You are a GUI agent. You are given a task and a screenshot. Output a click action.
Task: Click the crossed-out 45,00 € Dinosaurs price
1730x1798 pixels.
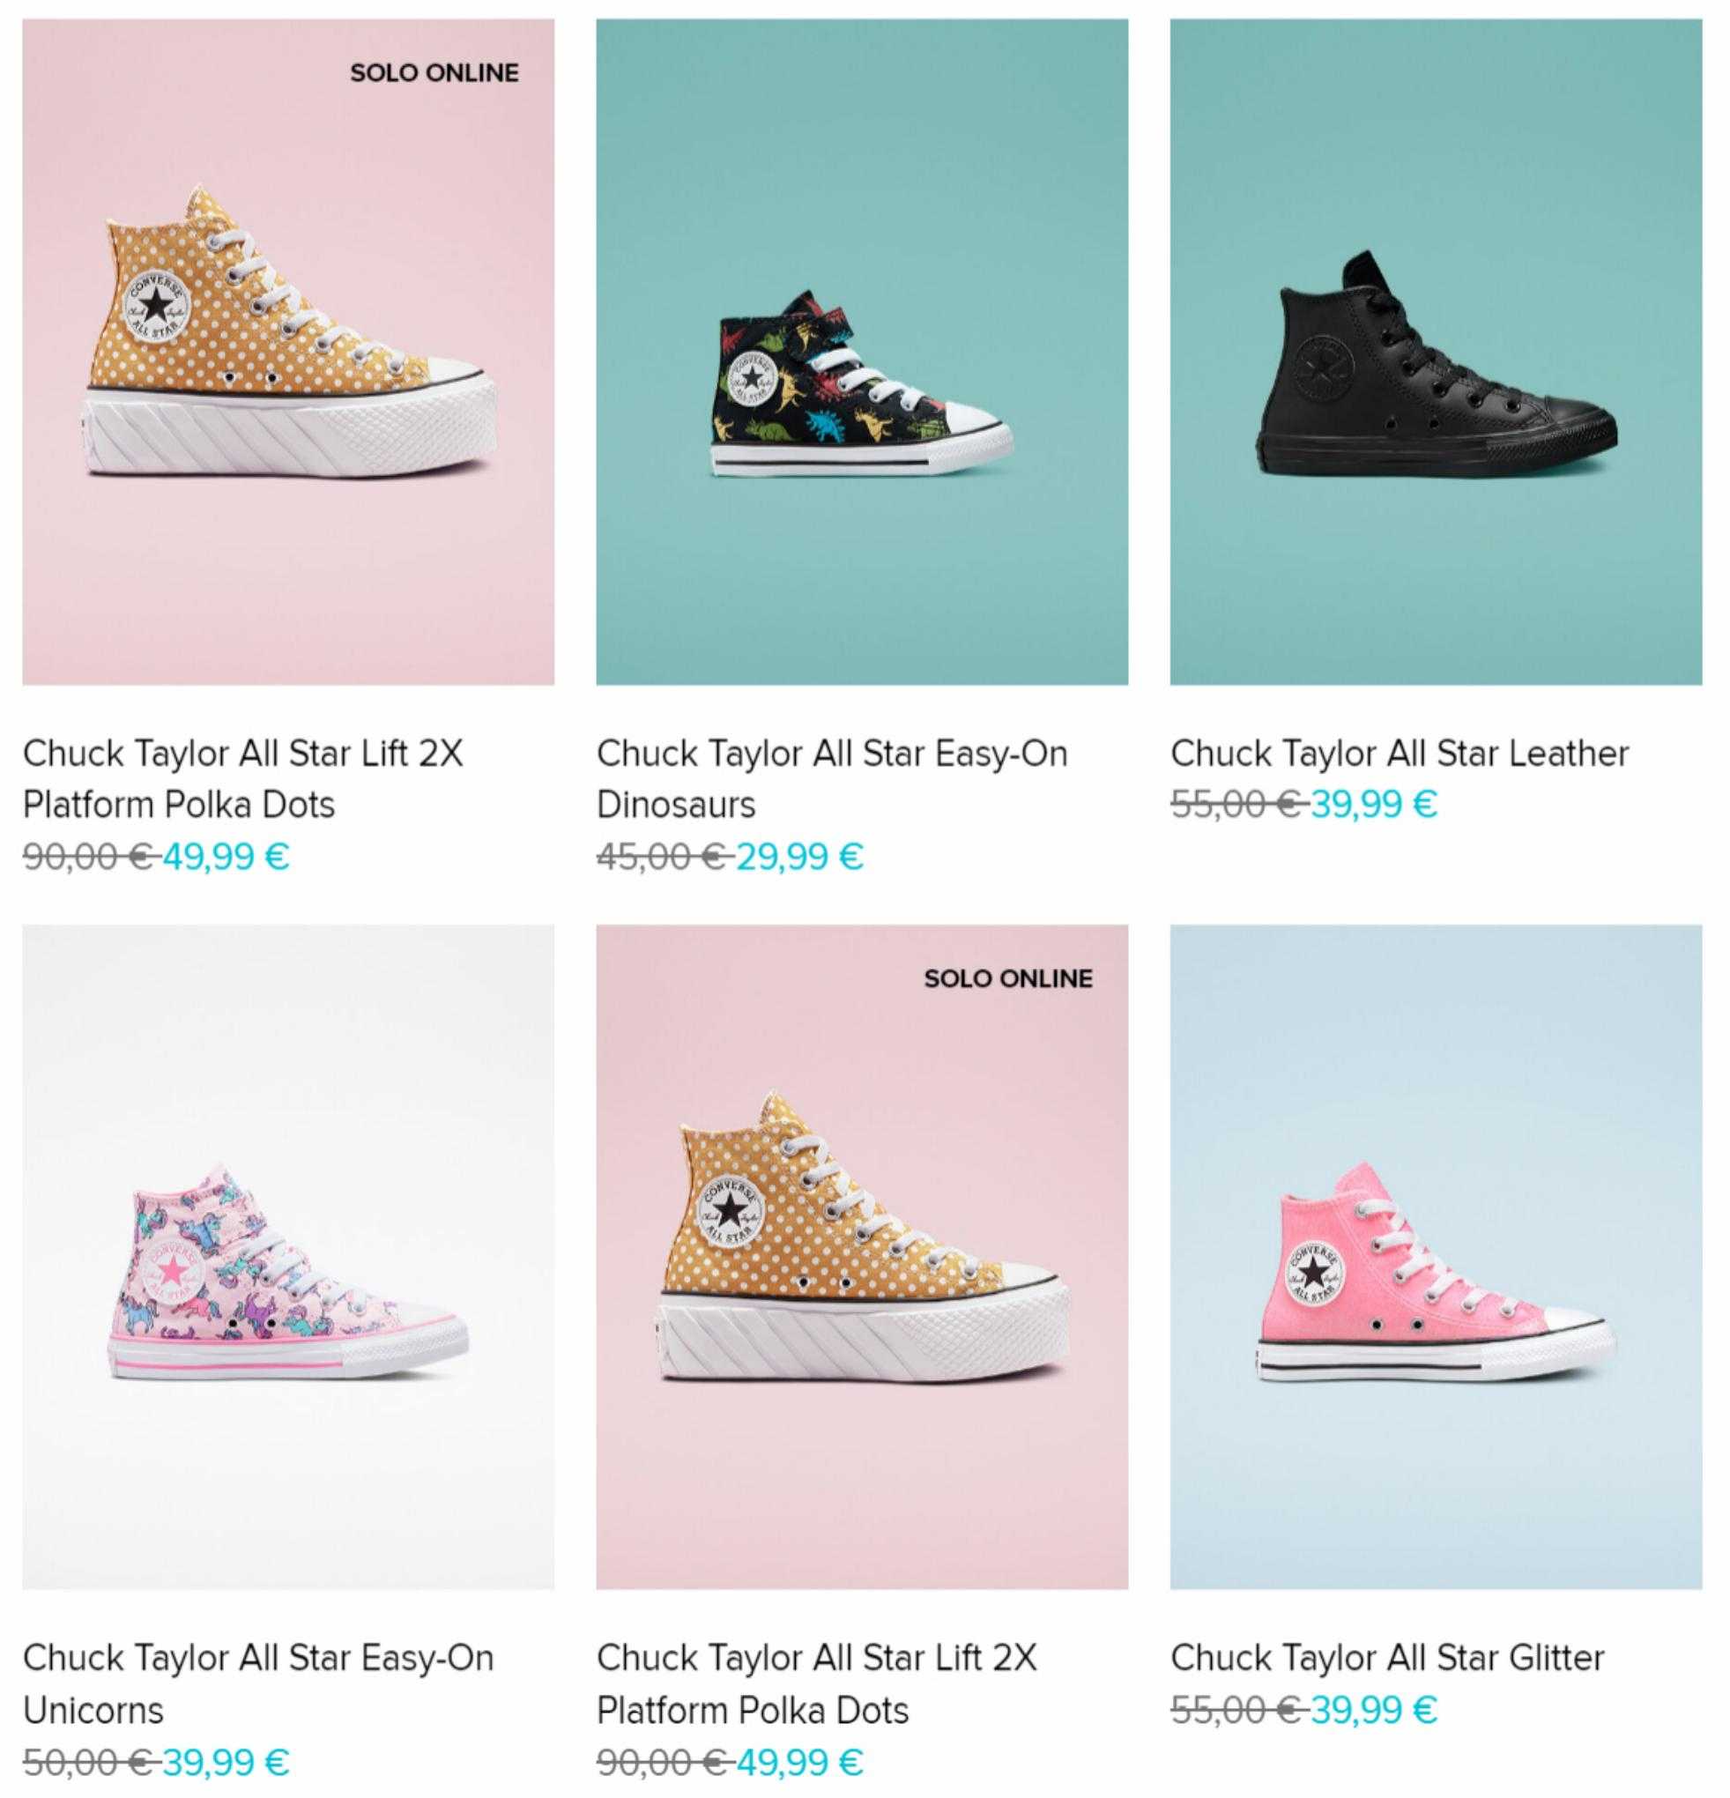click(662, 857)
